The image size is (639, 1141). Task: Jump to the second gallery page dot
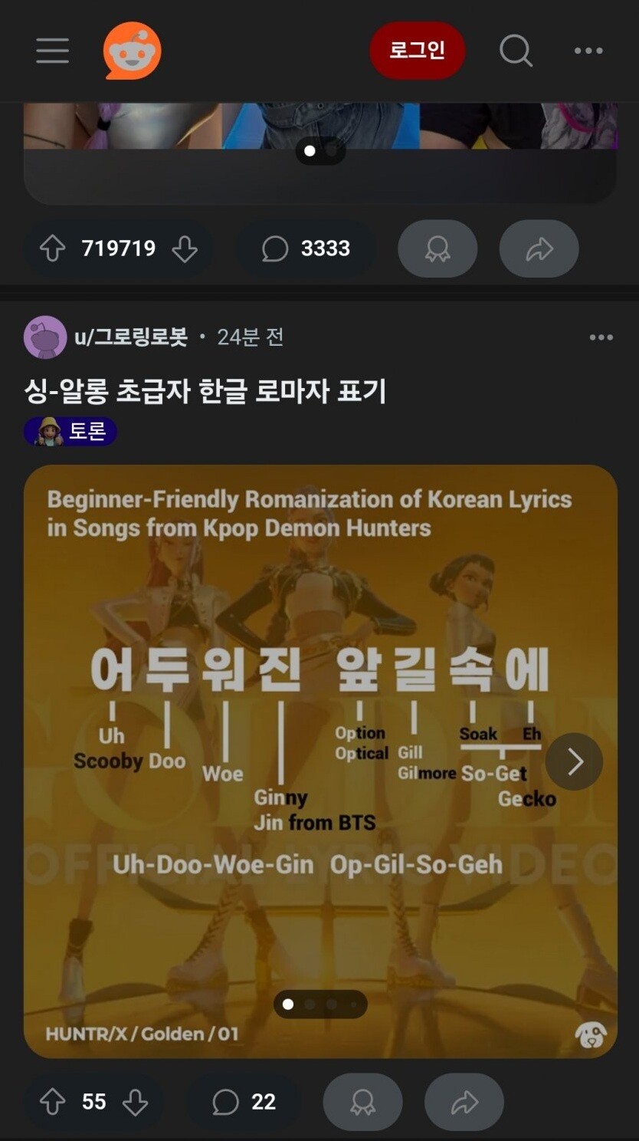coord(310,1004)
